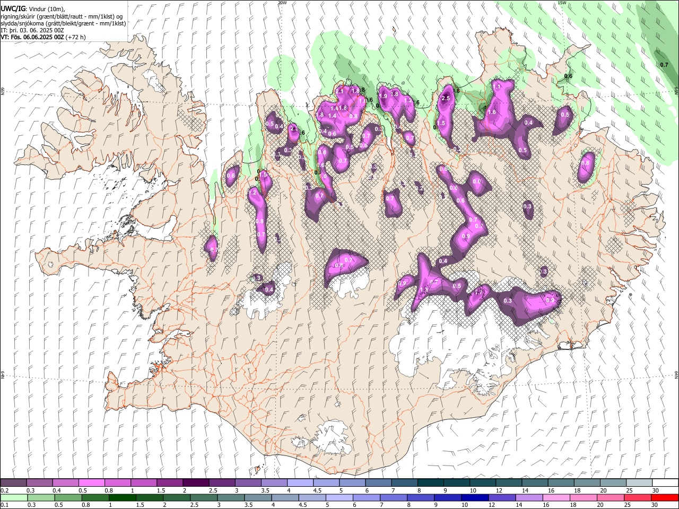679x509 pixels.
Task: Pick the pale lavender 4 swatch in snow scale
Action: click(x=300, y=482)
